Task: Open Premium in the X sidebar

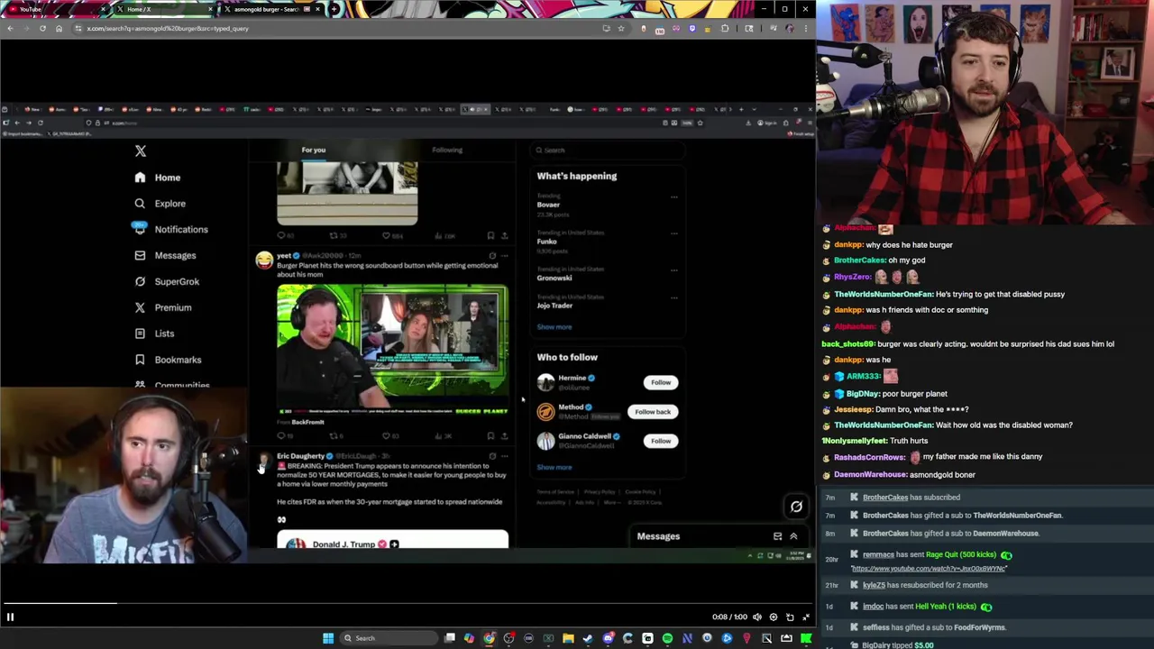Action: [163, 307]
